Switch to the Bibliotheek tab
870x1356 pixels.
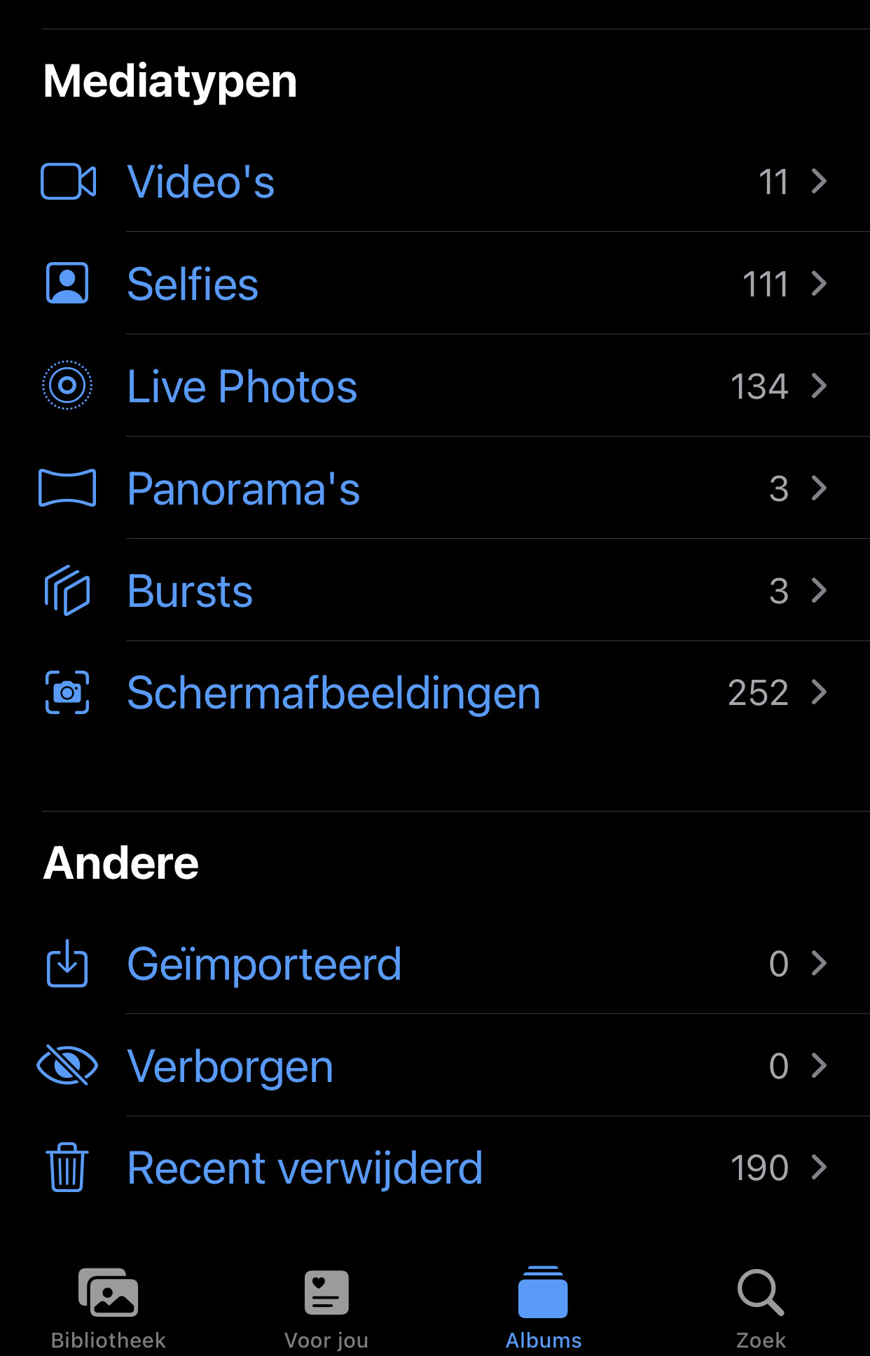[109, 1308]
